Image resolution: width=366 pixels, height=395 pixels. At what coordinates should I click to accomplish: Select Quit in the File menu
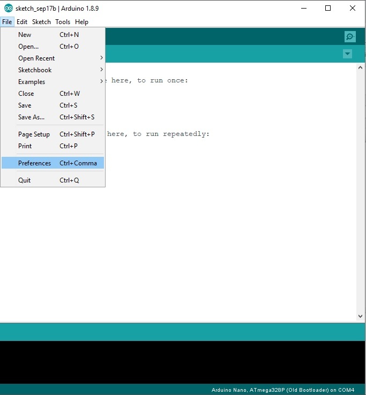click(53, 180)
